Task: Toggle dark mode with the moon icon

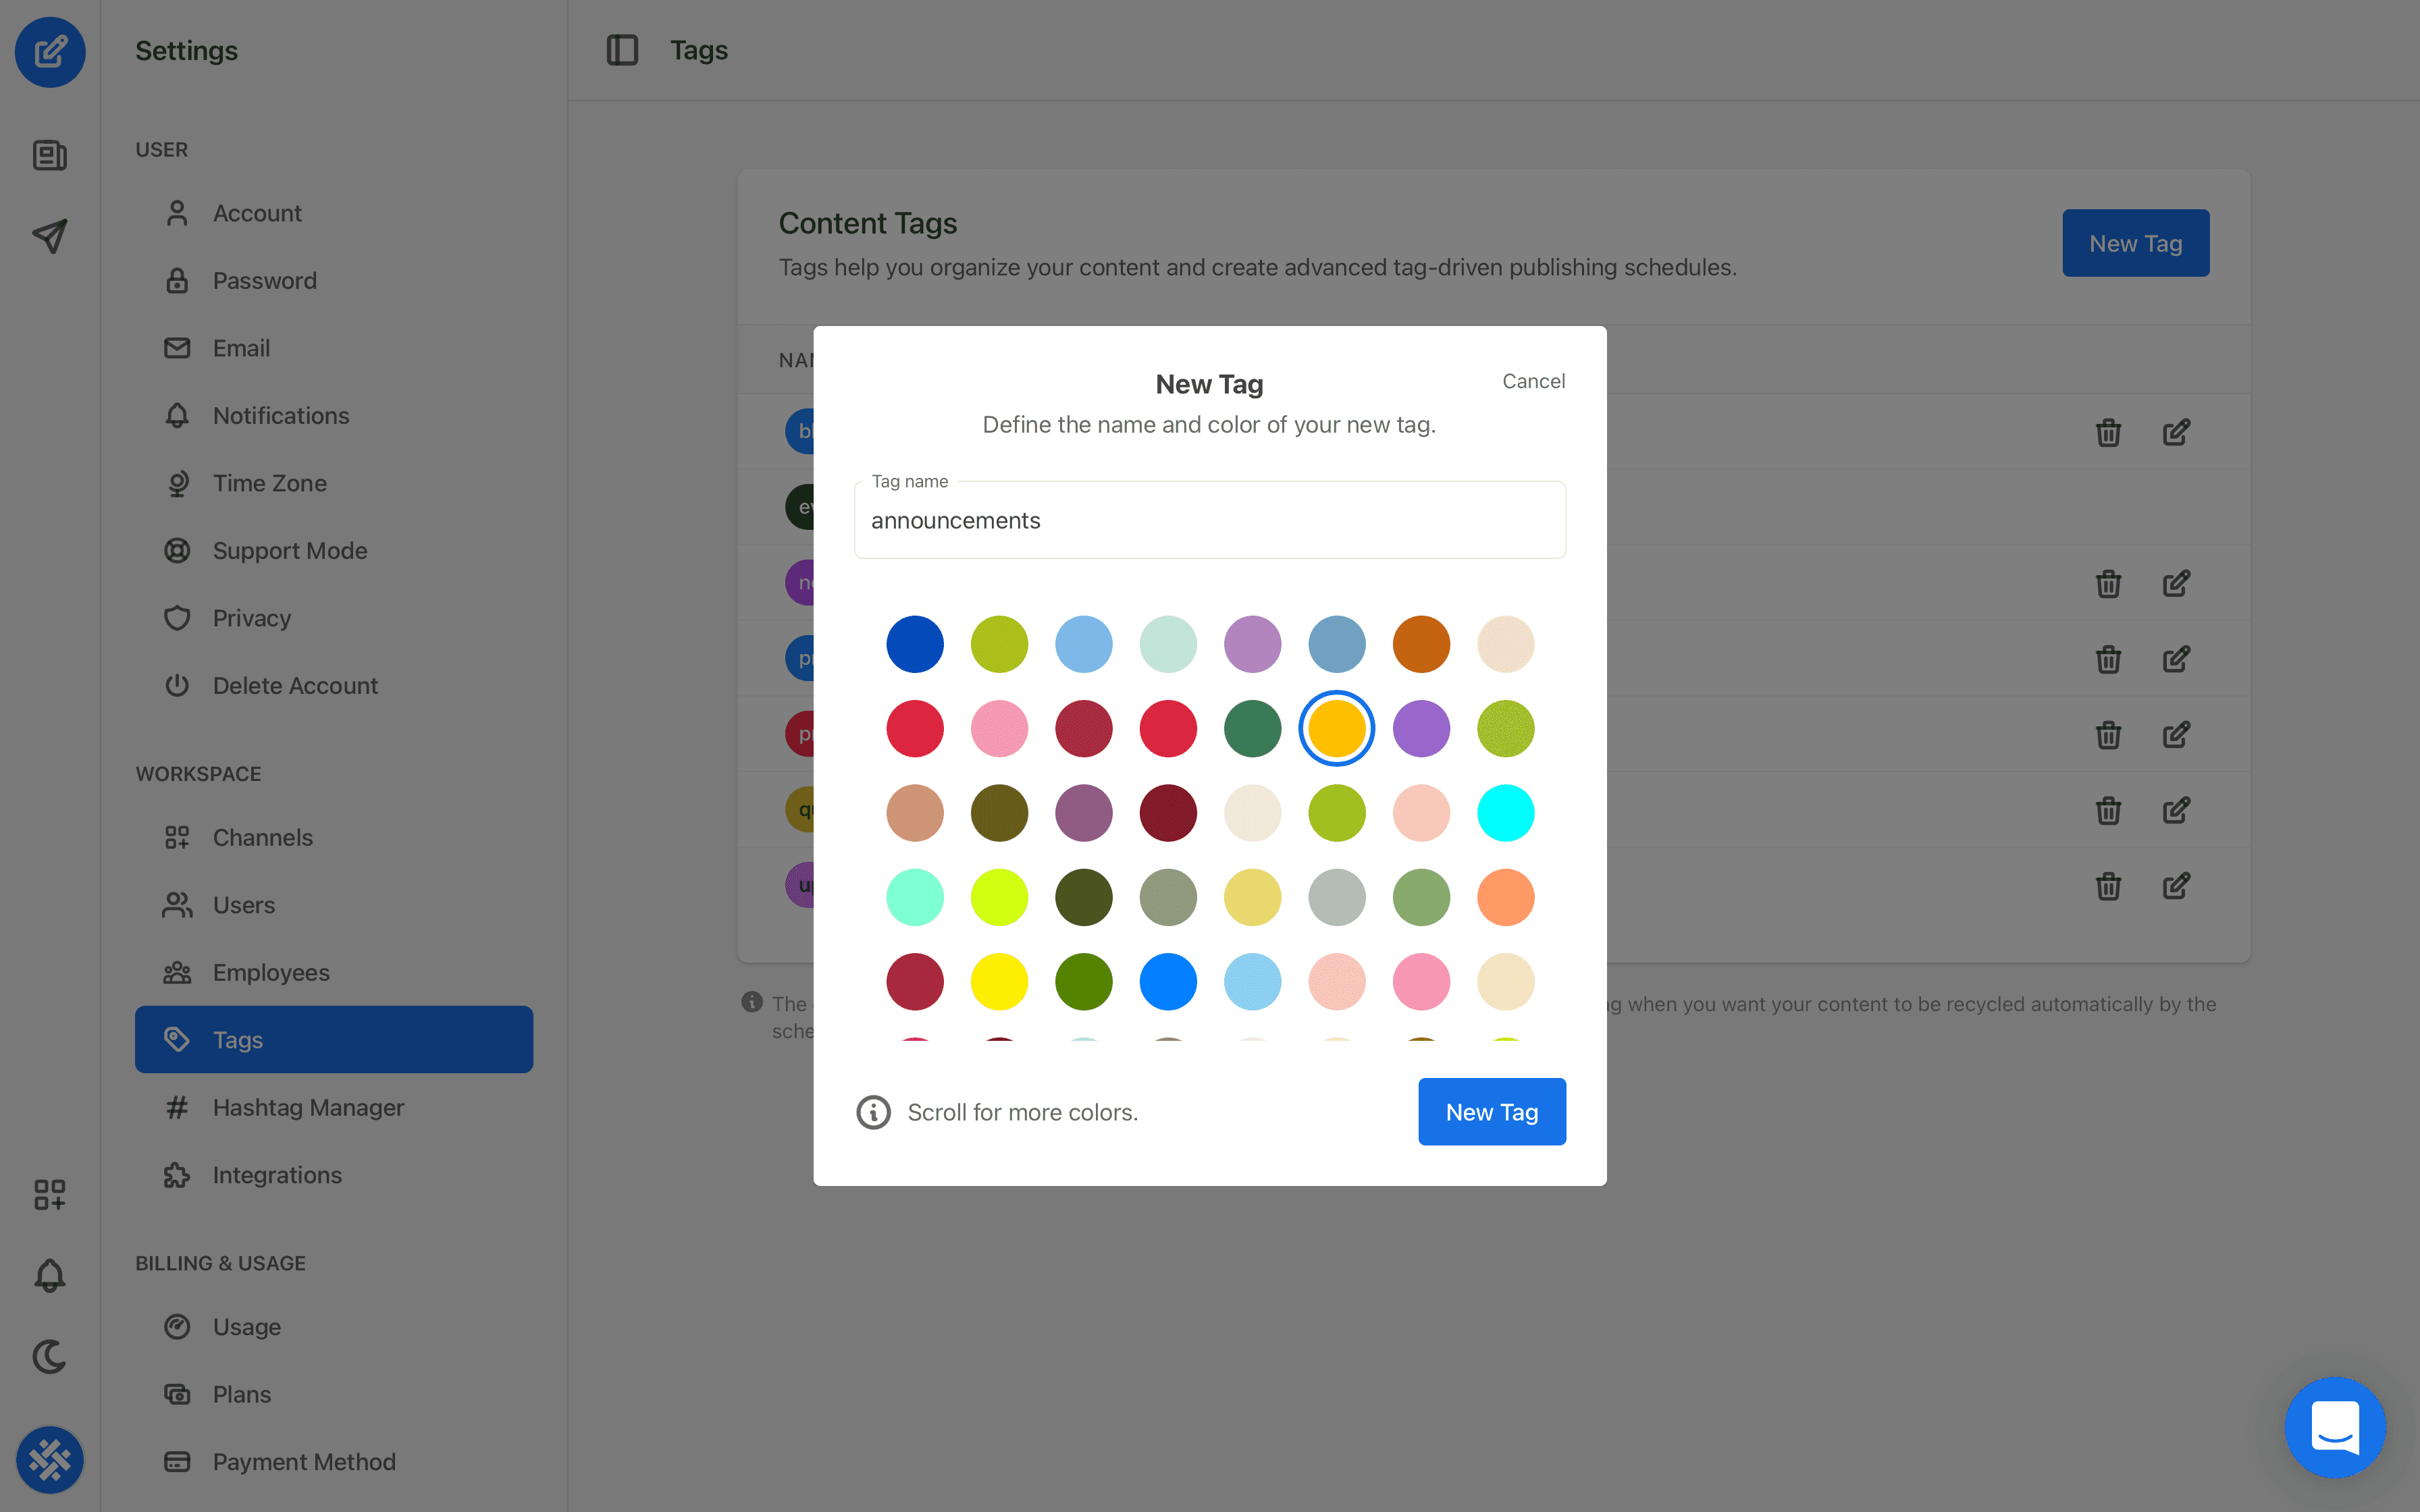Action: click(50, 1356)
